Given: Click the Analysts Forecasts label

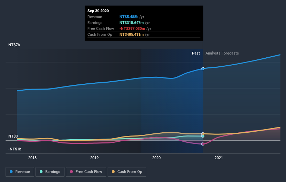Looking at the screenshot, I should point(222,53).
